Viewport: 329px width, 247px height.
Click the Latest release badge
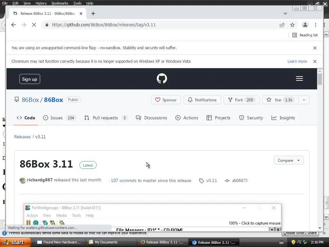point(88,165)
